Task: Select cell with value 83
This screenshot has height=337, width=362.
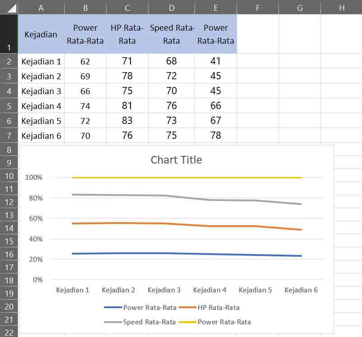Action: [127, 121]
